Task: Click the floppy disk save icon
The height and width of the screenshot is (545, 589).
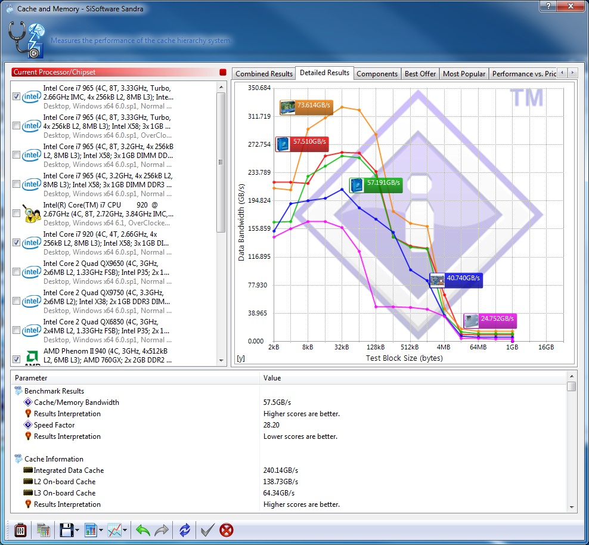Action: point(67,530)
